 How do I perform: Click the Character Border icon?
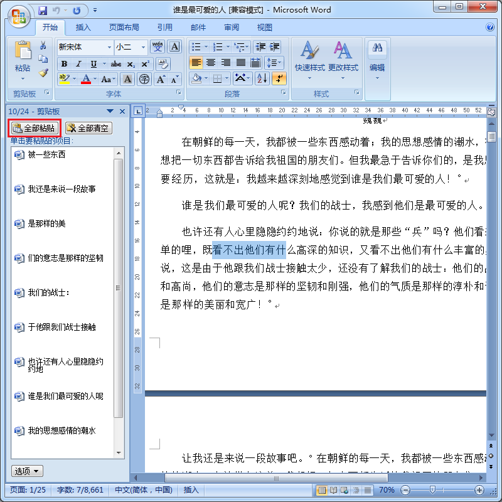click(174, 46)
